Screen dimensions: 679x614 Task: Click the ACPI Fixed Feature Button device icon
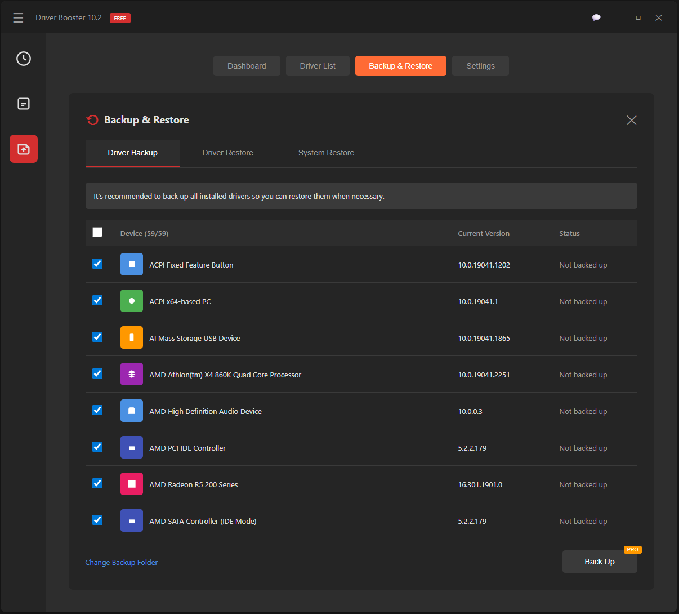click(131, 264)
